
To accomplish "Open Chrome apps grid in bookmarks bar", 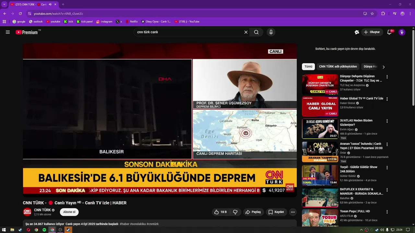I will [4, 22].
